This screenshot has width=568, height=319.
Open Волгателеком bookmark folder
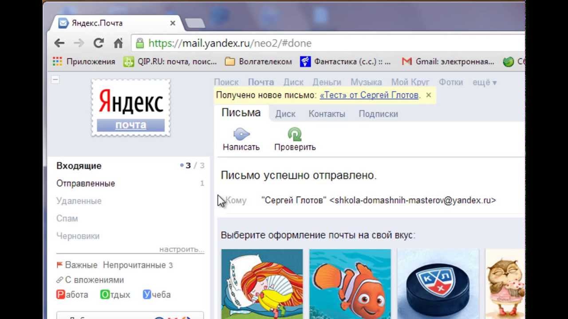(258, 62)
